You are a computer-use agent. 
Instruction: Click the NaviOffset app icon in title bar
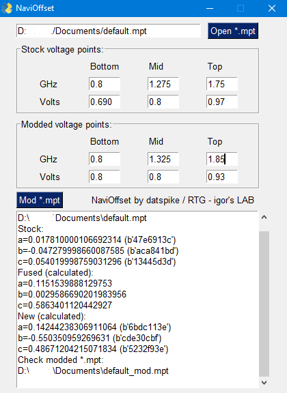click(x=7, y=8)
